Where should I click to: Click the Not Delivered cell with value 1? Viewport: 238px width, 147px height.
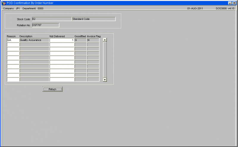pos(62,40)
